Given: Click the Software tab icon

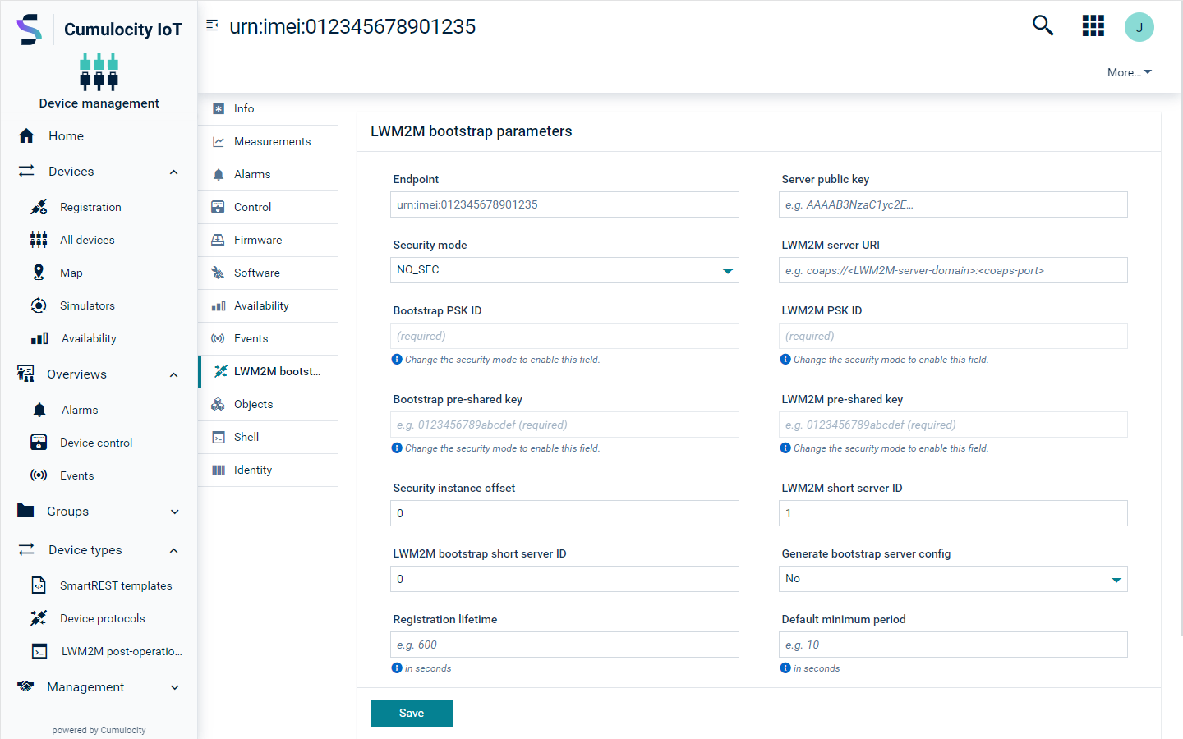Looking at the screenshot, I should click(218, 273).
